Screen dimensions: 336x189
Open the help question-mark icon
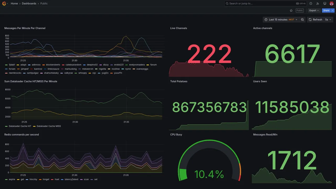point(311,3)
